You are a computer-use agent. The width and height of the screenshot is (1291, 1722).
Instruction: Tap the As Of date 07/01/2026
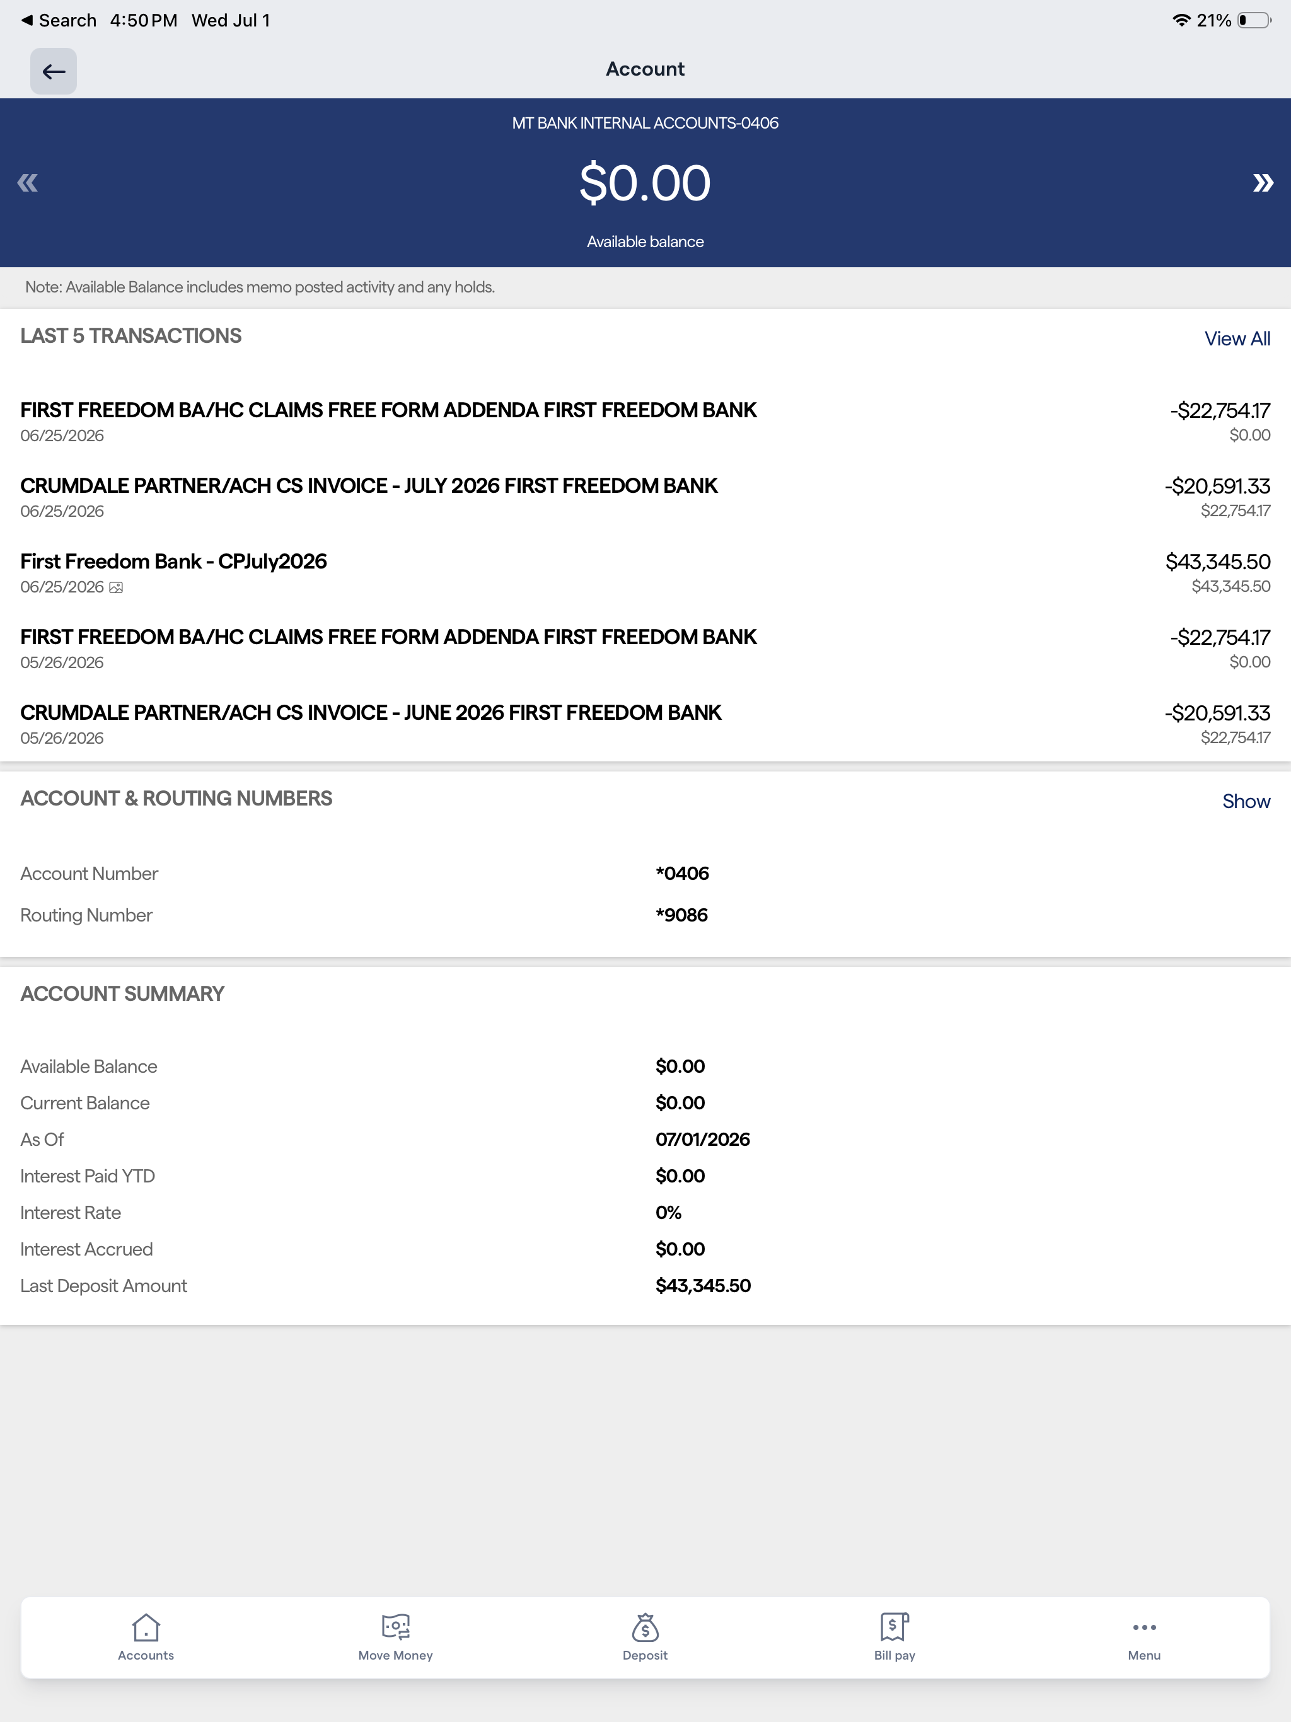pos(702,1139)
